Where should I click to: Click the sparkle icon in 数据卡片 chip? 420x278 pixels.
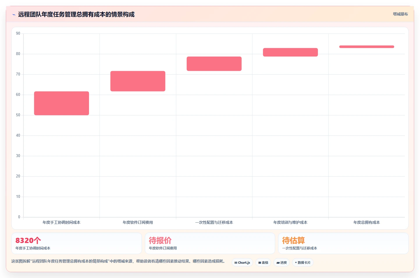(296, 263)
